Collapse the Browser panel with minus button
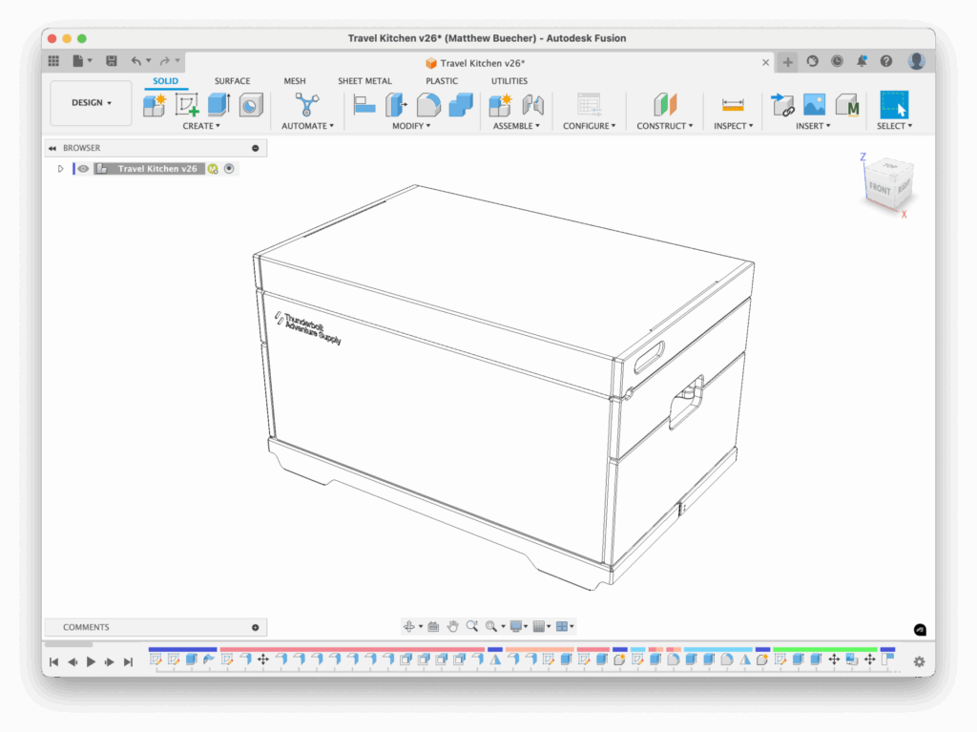977x732 pixels. [255, 148]
